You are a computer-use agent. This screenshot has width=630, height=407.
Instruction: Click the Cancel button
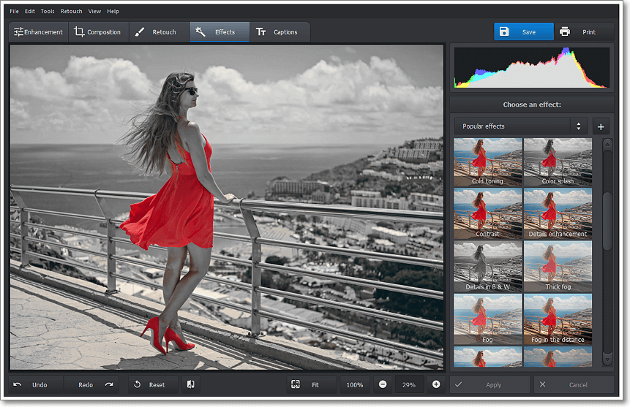(x=574, y=384)
